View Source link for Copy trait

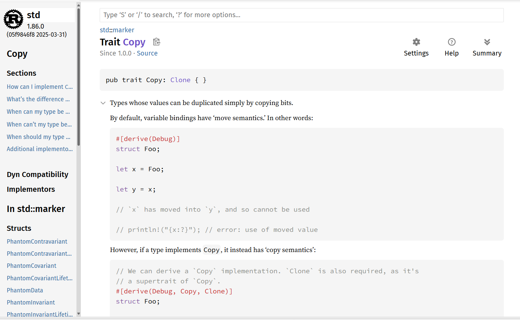pos(147,53)
